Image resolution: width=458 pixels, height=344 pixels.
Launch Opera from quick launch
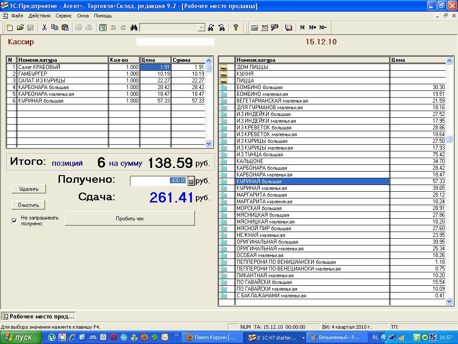[x=113, y=337]
